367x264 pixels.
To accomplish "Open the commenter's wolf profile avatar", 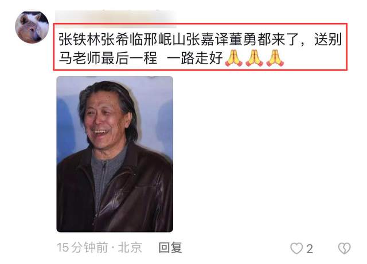I will (32, 27).
